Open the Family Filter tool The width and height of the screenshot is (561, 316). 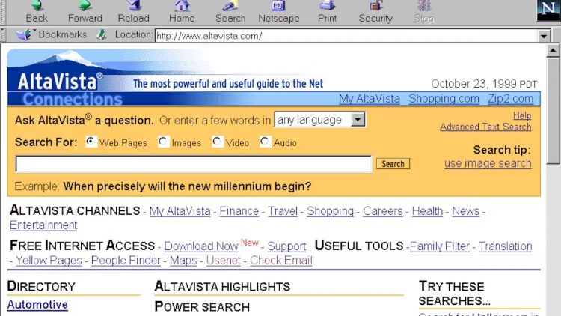click(439, 246)
